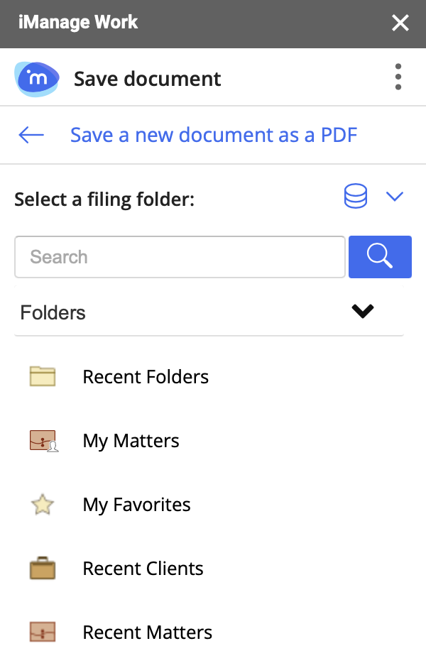Open Recent Clients
Image resolution: width=426 pixels, height=663 pixels.
pyautogui.click(x=143, y=569)
